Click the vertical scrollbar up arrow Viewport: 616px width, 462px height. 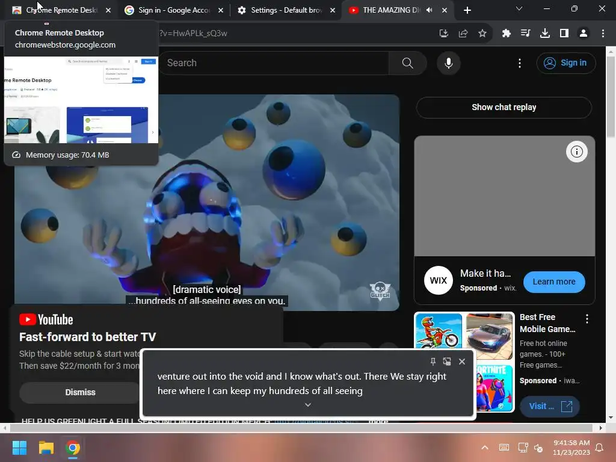(x=611, y=51)
